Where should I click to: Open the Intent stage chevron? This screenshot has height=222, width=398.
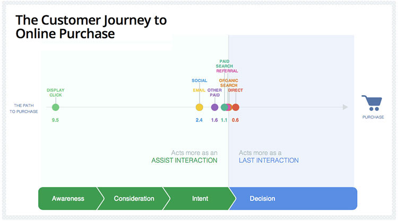tap(200, 199)
